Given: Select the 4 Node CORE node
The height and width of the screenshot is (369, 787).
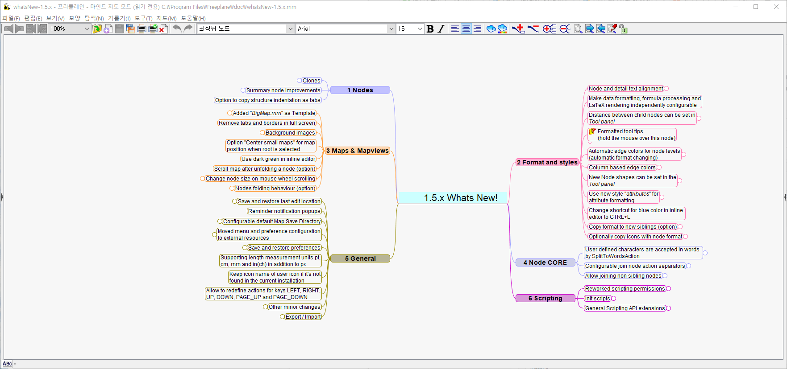Looking at the screenshot, I should 545,262.
